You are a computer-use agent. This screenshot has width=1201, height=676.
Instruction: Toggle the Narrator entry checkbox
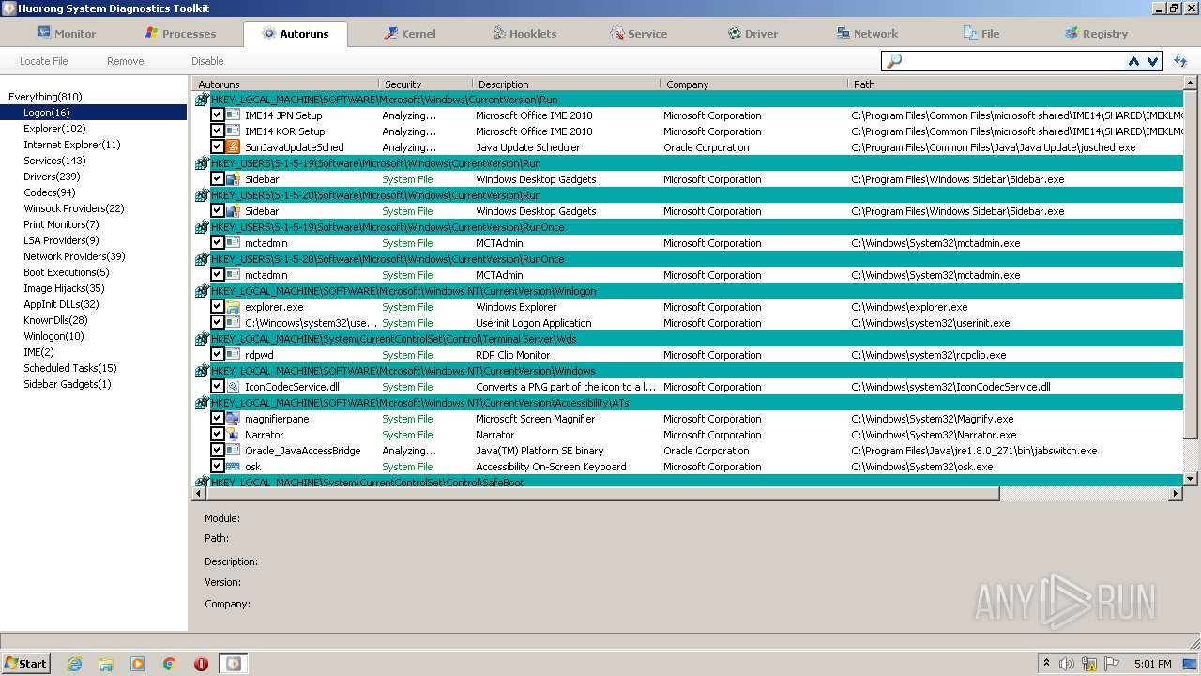point(218,435)
